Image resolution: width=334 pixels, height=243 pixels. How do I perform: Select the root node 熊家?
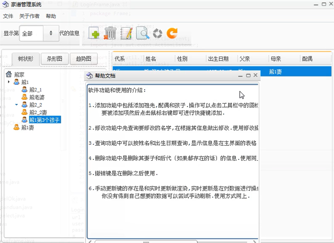tap(19, 75)
